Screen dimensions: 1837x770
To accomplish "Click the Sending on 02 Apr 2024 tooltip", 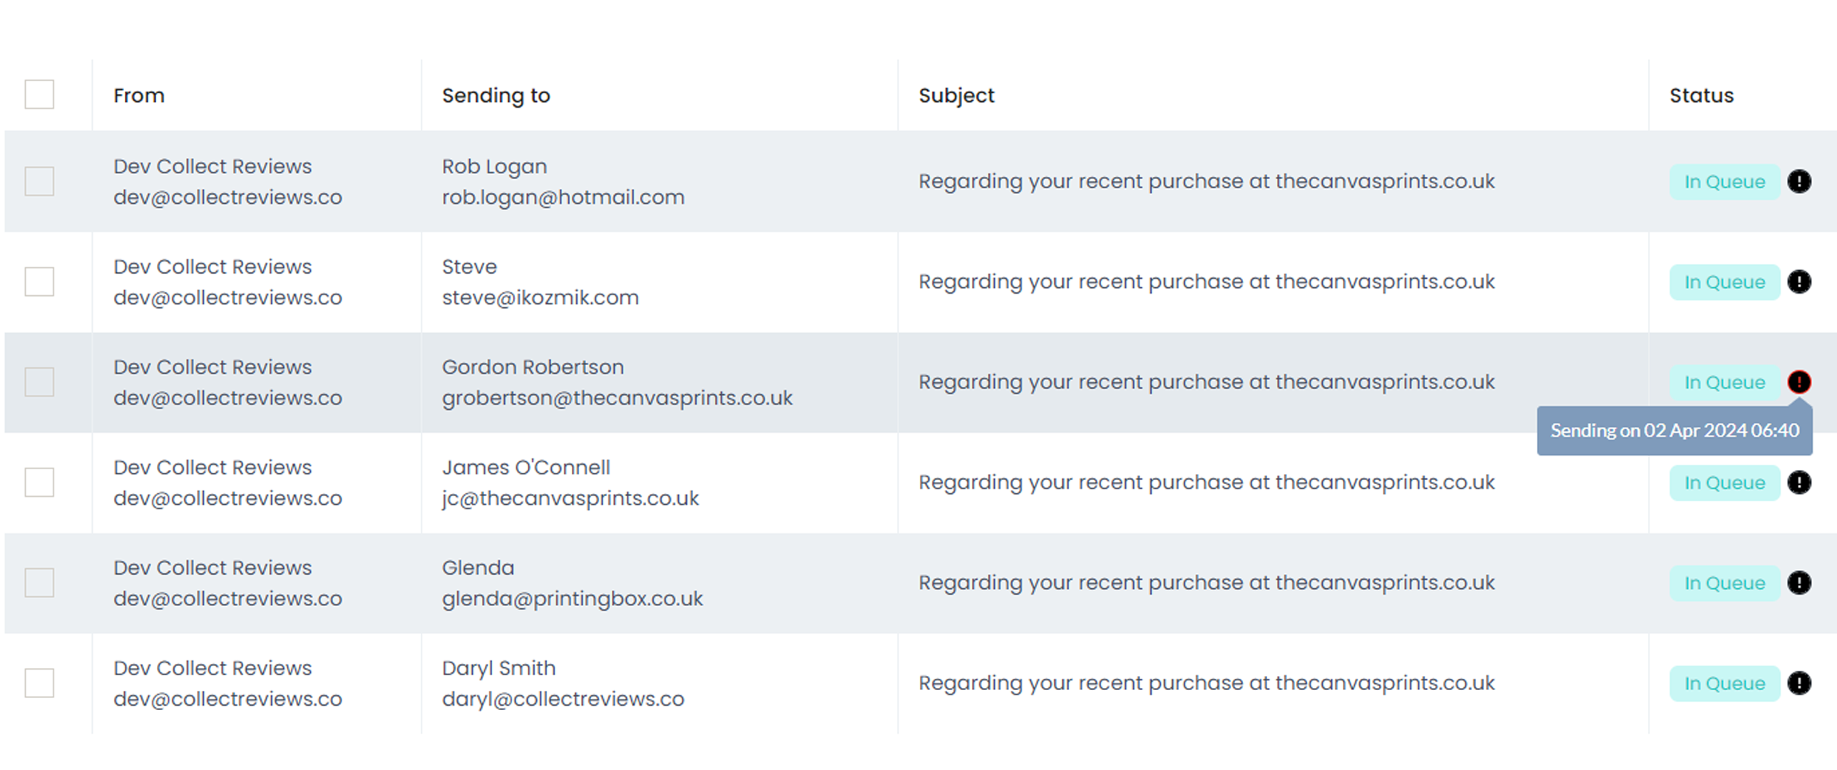I will pos(1674,431).
